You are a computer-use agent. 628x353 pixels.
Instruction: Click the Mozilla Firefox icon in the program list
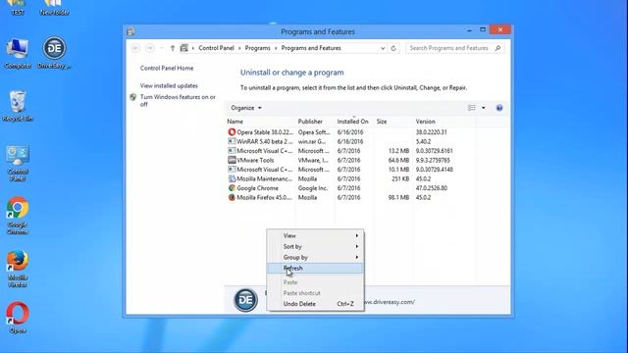click(232, 197)
